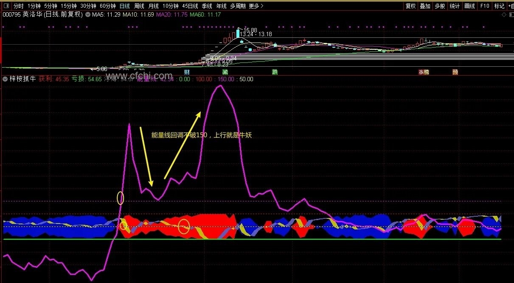Open the 多股 multi-stock view
Viewport: 514px width, 283px height.
439,6
